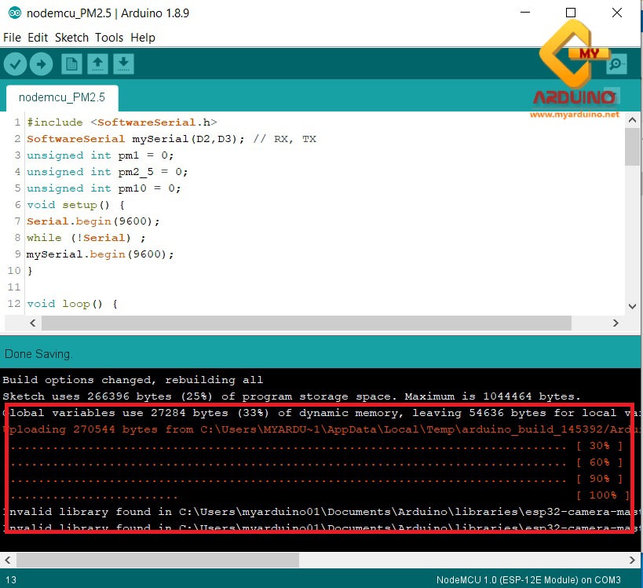Create a new sketch with the New icon
This screenshot has height=588, width=643.
(x=71, y=64)
